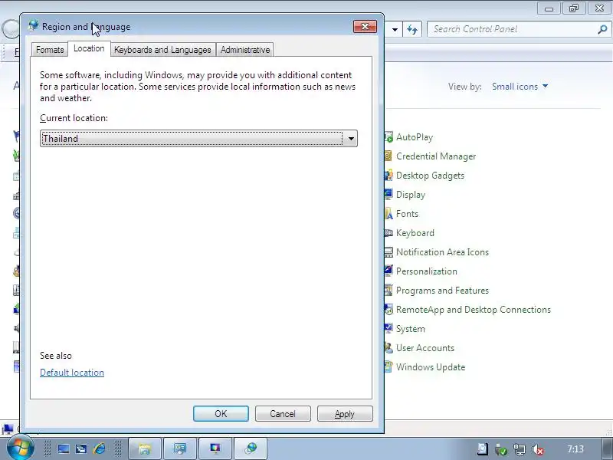
Task: Click the Display monitor icon
Action: tap(388, 195)
